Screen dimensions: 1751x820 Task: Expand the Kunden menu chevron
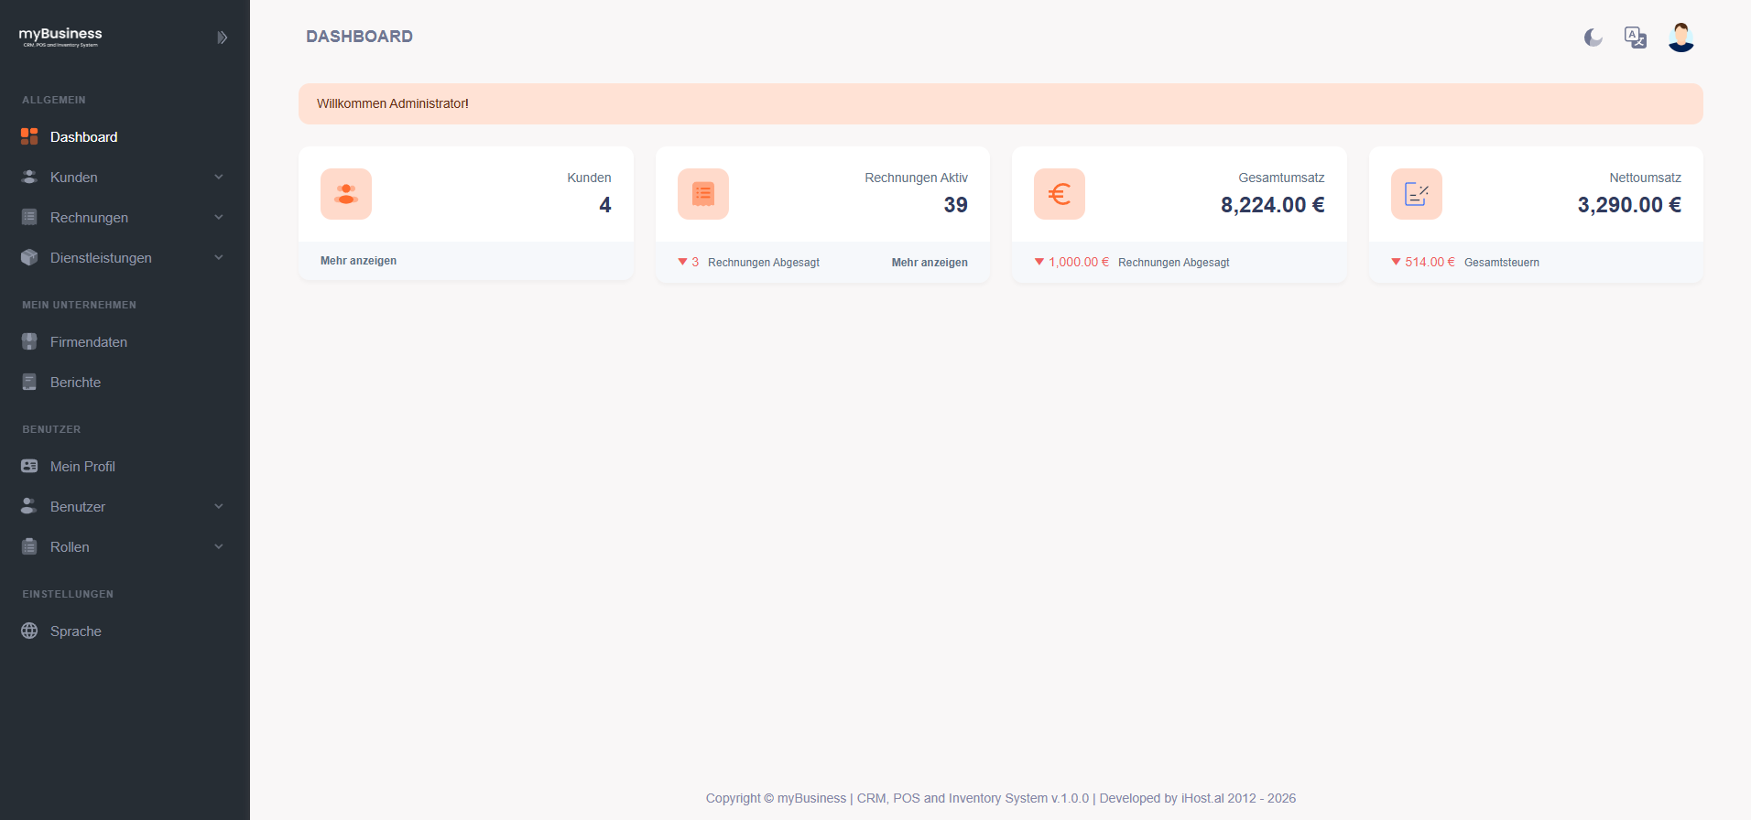[219, 177]
